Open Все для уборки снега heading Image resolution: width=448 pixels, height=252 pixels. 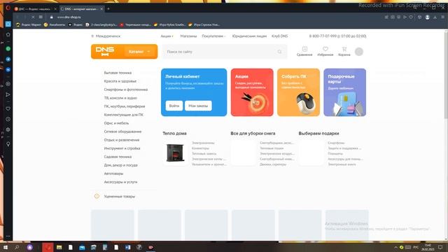coord(253,134)
